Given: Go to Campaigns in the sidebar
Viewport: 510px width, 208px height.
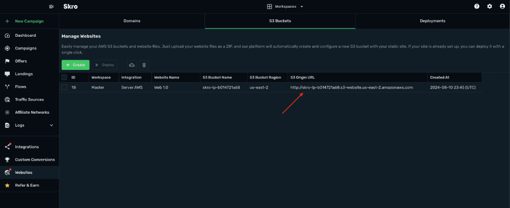Looking at the screenshot, I should point(25,48).
